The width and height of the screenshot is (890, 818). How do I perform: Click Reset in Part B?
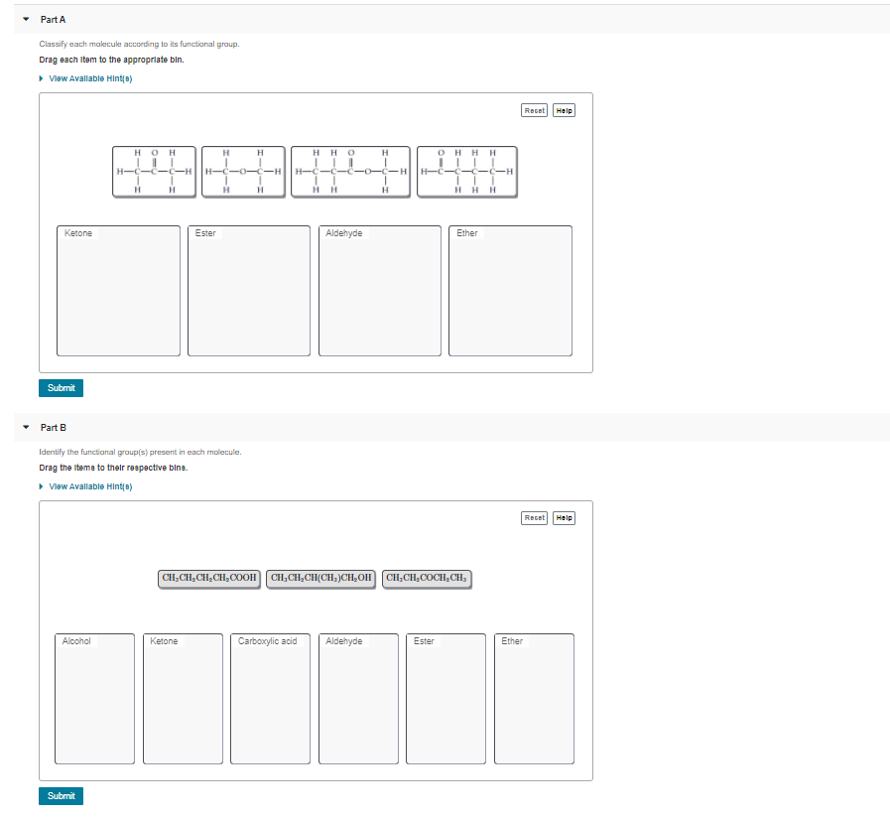tap(534, 517)
